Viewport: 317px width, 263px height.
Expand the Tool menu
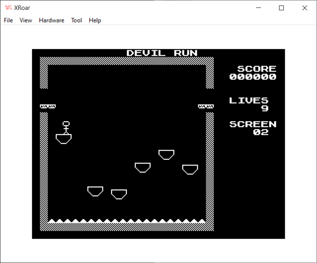pyautogui.click(x=76, y=20)
